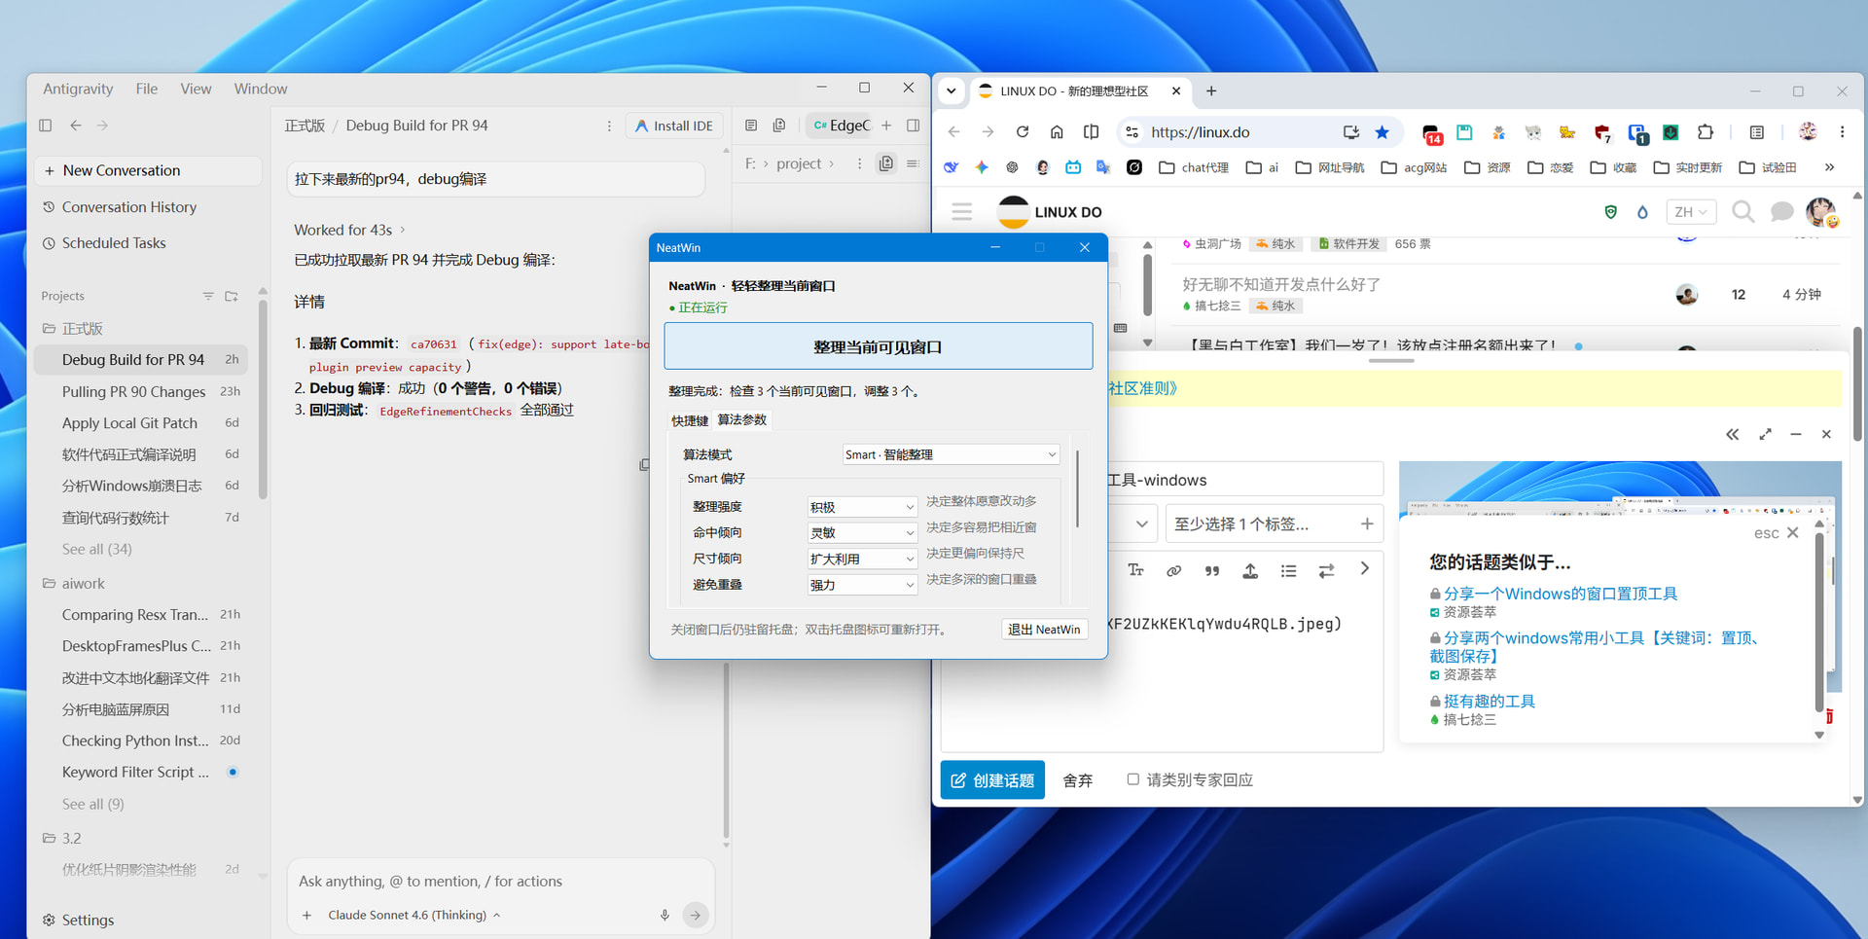Open 整理强度 dropdown set to 积极

(862, 507)
